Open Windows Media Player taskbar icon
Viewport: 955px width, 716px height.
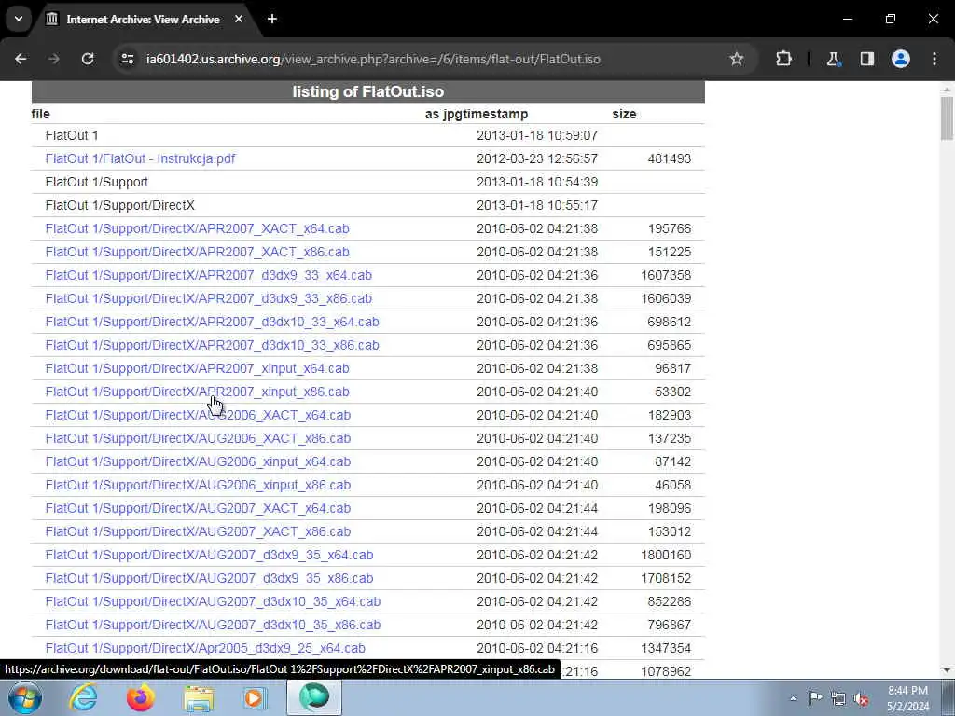point(256,697)
